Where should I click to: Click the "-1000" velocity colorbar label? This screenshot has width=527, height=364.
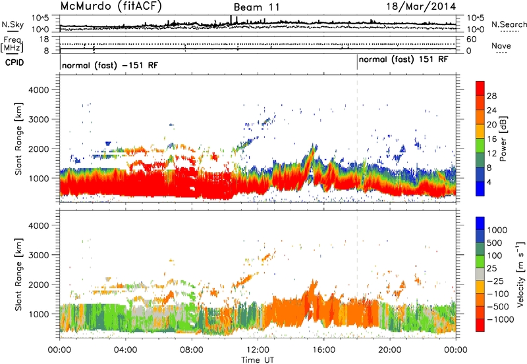(x=501, y=319)
